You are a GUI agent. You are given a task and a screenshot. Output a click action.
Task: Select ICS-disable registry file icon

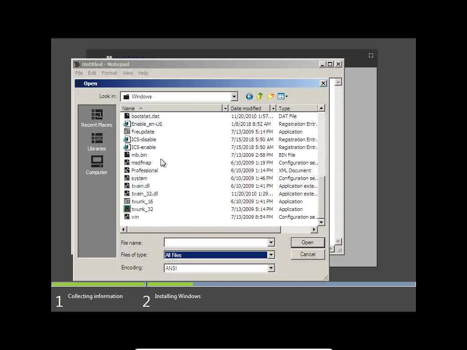click(127, 139)
